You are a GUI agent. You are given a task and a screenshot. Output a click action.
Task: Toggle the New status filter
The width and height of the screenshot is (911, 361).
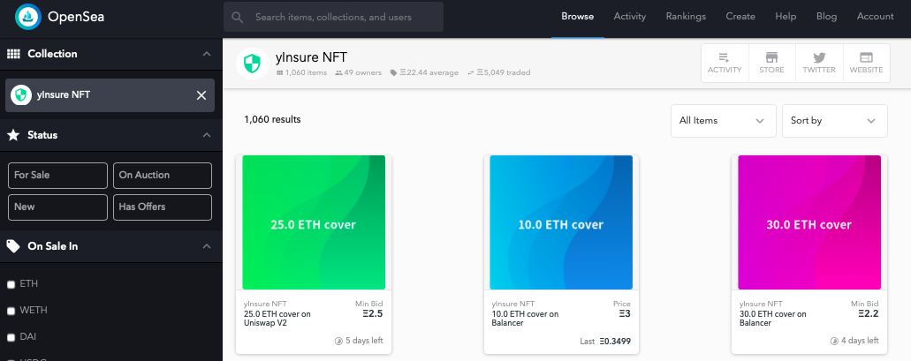tap(57, 207)
